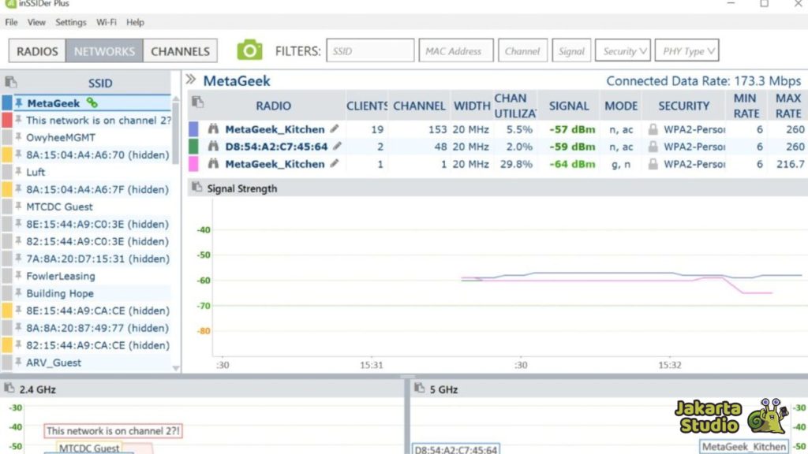The width and height of the screenshot is (808, 454).
Task: Click the connected link icon next to MetaGeek
Action: pyautogui.click(x=92, y=102)
